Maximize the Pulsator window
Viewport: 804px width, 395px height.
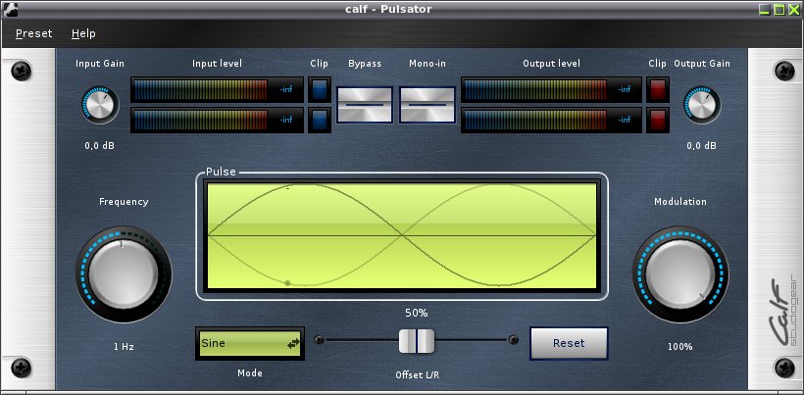[779, 9]
